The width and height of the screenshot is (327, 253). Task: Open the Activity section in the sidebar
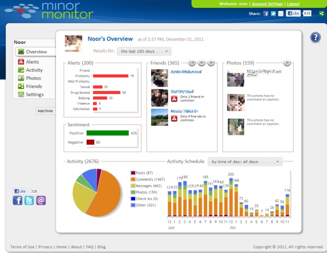click(x=30, y=70)
